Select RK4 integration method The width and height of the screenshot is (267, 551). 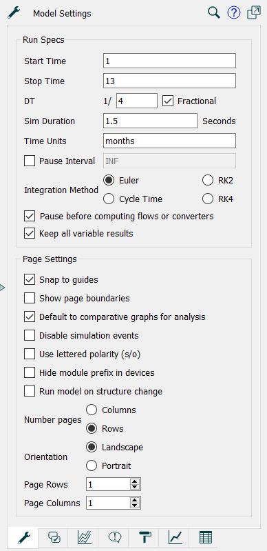208,199
